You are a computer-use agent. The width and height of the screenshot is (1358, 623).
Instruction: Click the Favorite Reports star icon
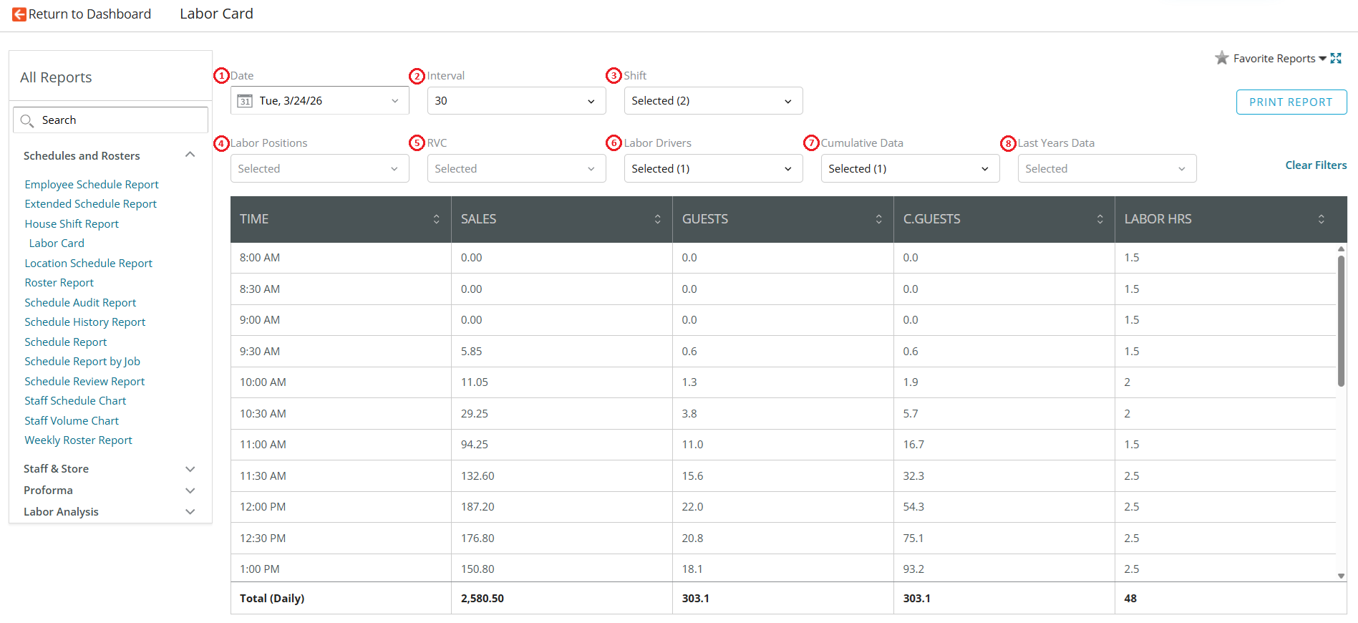pos(1221,58)
